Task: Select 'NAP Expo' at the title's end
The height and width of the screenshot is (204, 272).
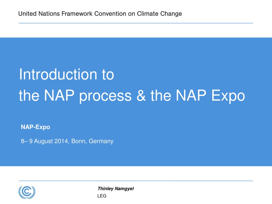Action: click(210, 96)
